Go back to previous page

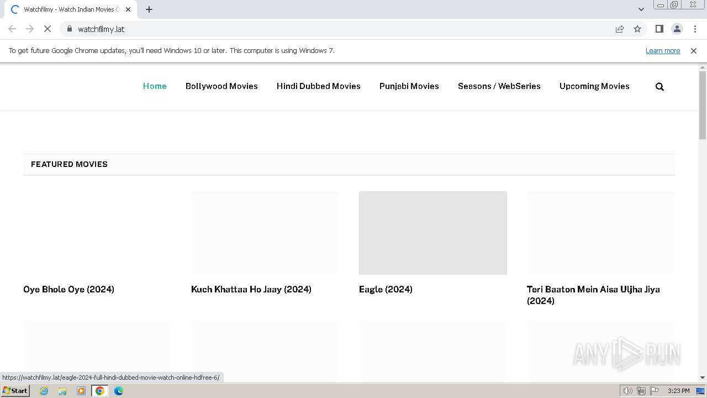point(12,29)
